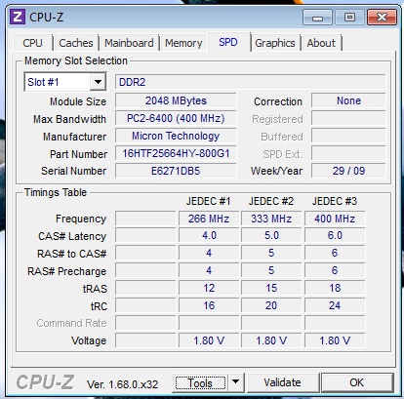Viewport: 404px width, 399px height.
Task: Click the Command Rate label
Action: (71, 323)
